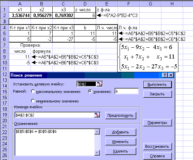Click cell A10 with check value -5
The height and width of the screenshot is (160, 193).
20,63
